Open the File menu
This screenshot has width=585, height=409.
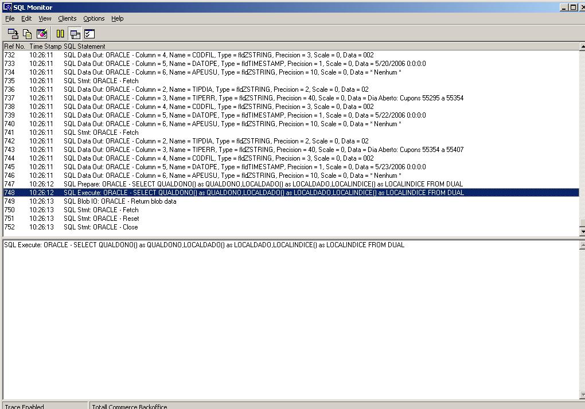pos(10,18)
